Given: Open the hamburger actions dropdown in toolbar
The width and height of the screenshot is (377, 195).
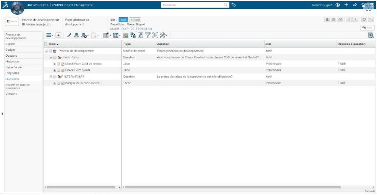Looking at the screenshot, I should click(x=50, y=35).
